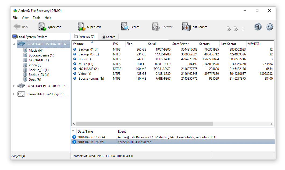Select the Fixed Disk0 TOSHIBA drive icon

21,44
